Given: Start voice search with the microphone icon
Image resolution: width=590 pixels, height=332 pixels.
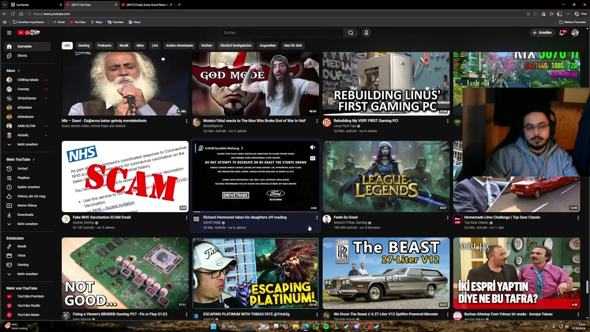Looking at the screenshot, I should 366,33.
